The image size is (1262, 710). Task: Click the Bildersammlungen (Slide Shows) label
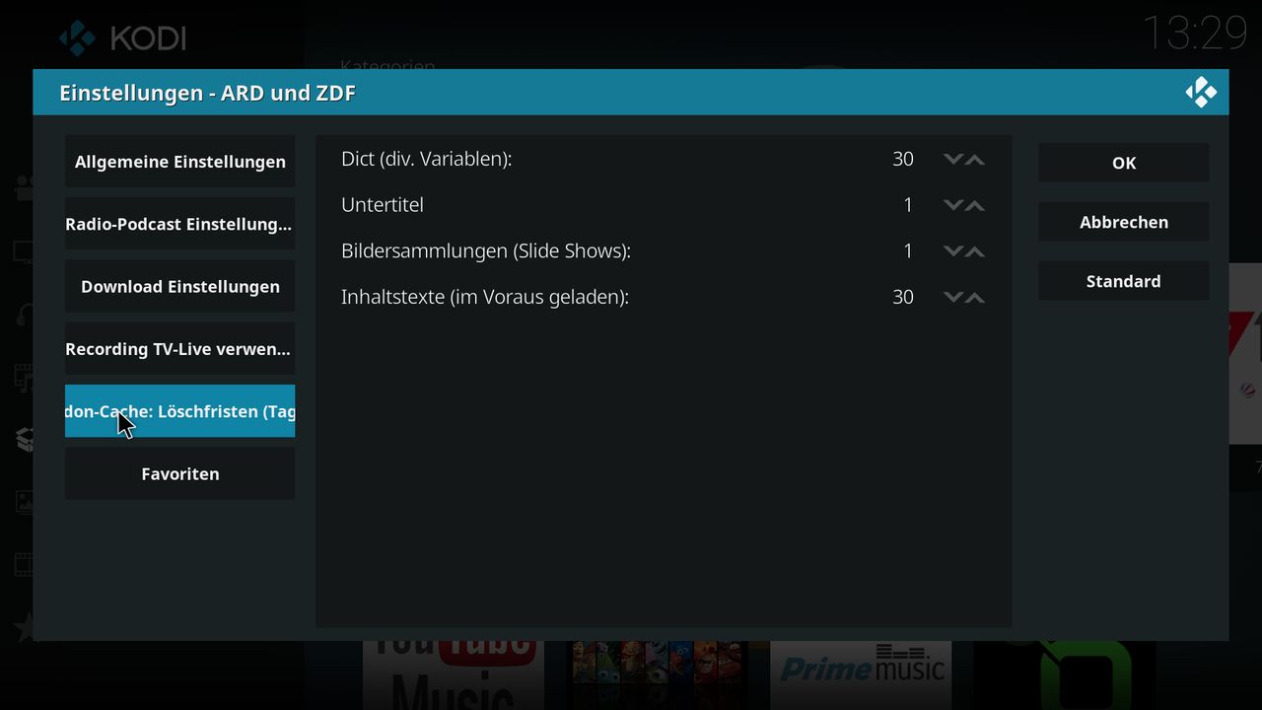pyautogui.click(x=486, y=250)
